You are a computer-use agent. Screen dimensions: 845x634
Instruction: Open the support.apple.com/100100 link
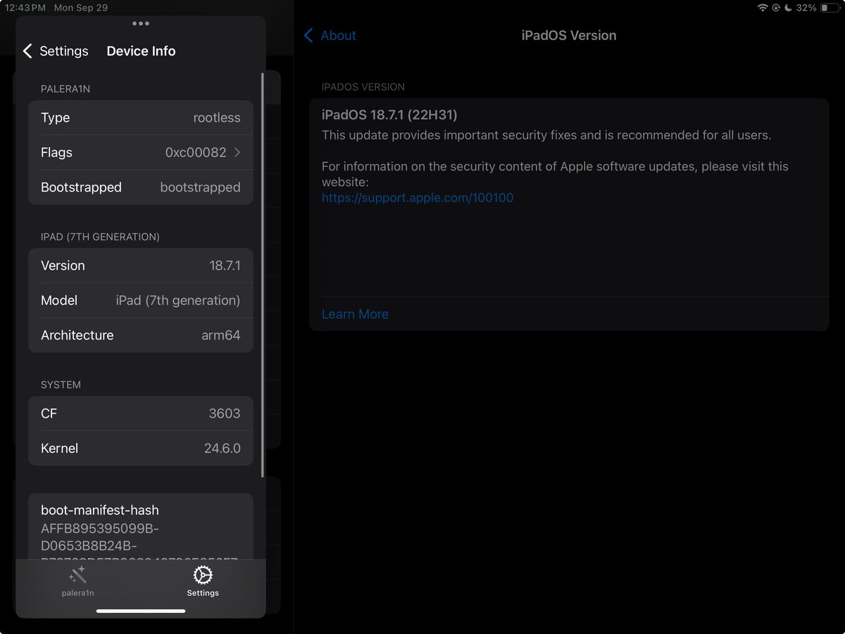coord(418,198)
